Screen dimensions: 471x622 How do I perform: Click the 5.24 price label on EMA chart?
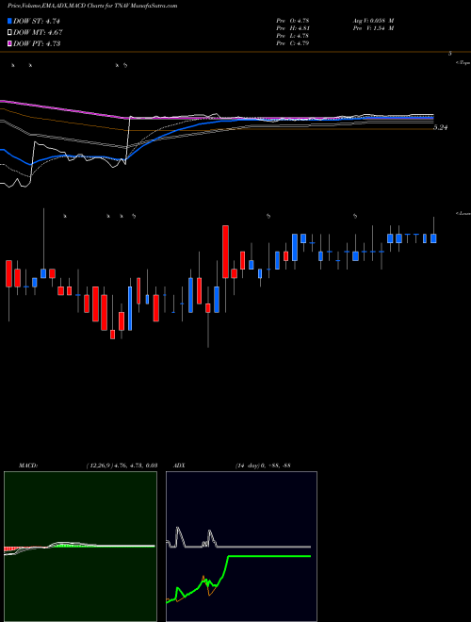(x=440, y=127)
